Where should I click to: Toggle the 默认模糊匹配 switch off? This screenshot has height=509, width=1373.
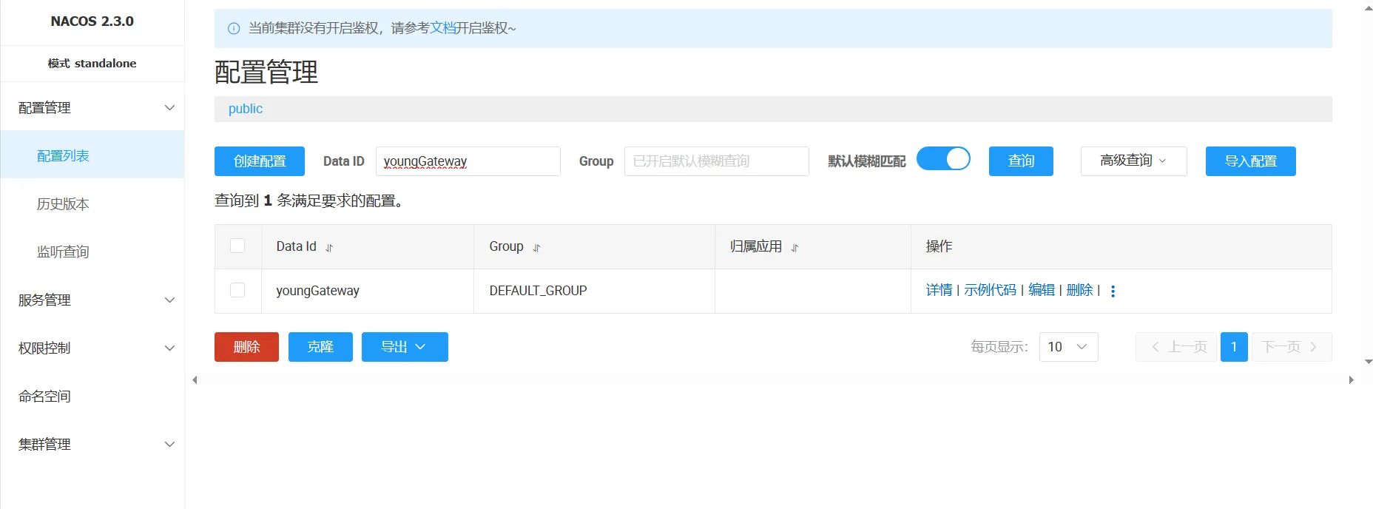pyautogui.click(x=943, y=159)
